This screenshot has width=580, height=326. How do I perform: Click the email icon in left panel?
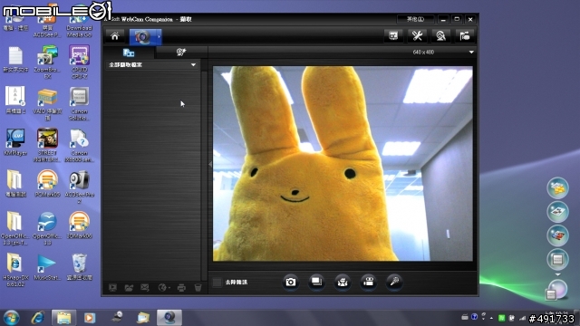point(145,288)
